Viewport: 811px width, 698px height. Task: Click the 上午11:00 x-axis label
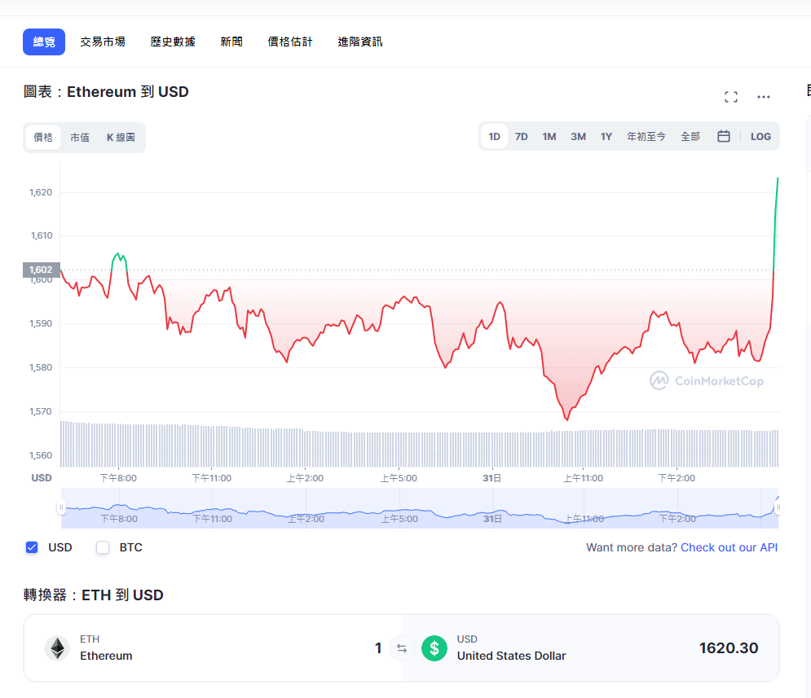click(583, 478)
